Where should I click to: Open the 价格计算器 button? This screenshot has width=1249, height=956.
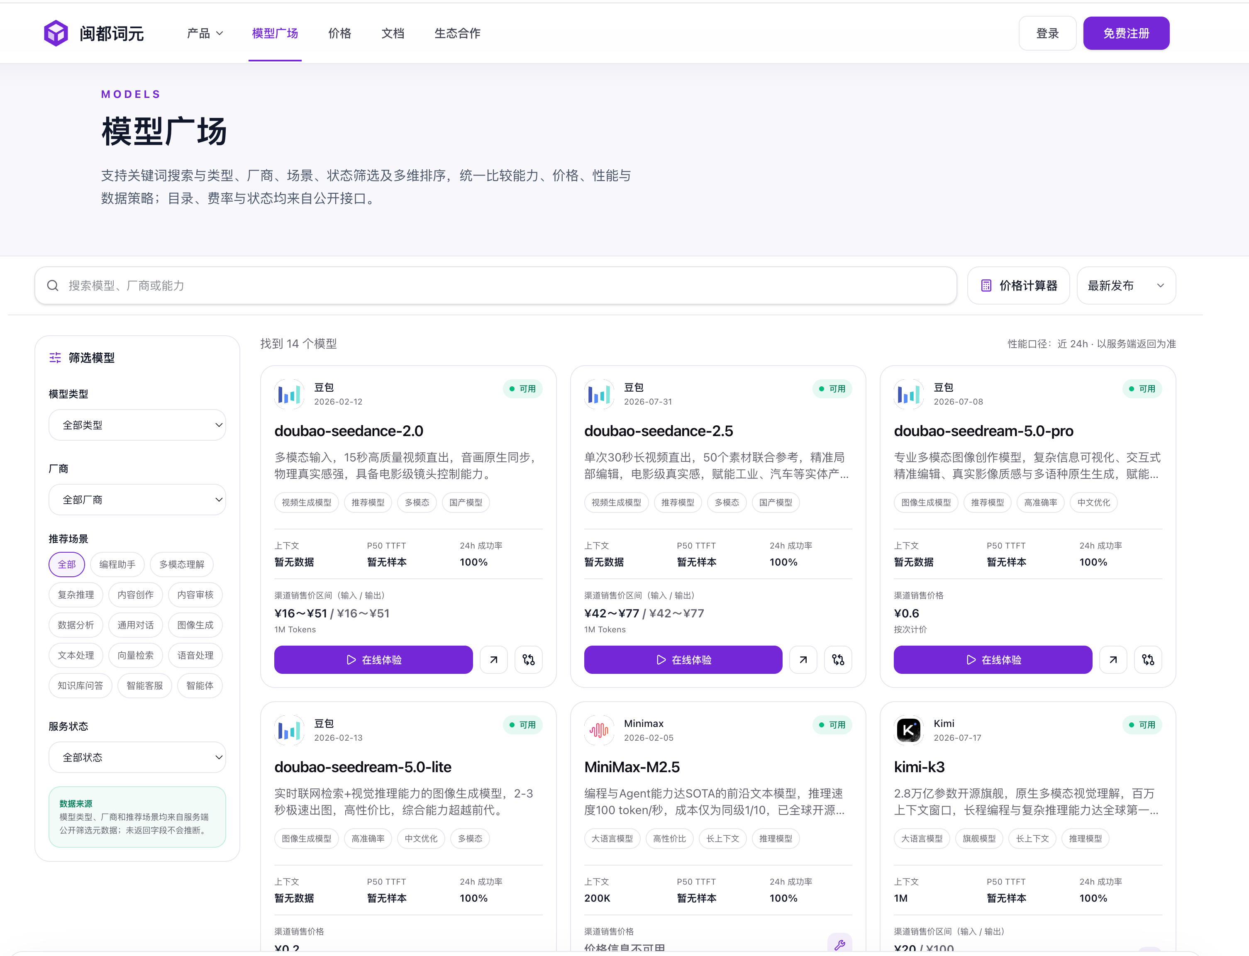1019,285
